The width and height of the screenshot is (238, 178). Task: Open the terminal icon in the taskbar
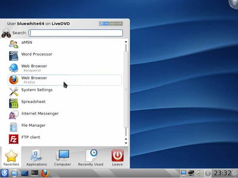[x=35, y=173]
